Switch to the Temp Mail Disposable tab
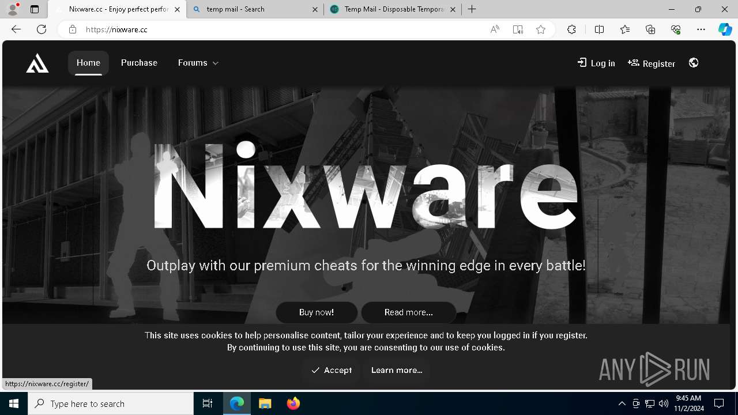This screenshot has height=415, width=738. (x=393, y=9)
